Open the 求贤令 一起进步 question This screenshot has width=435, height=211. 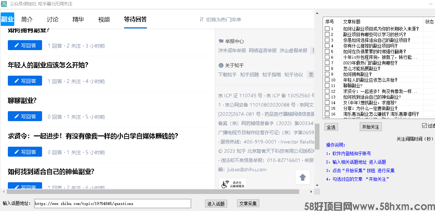pos(93,136)
